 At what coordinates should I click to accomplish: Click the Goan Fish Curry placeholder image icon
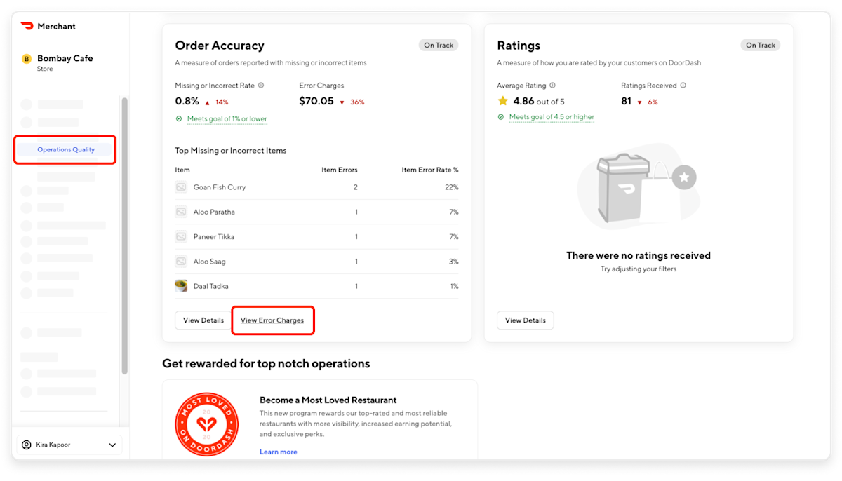click(181, 187)
